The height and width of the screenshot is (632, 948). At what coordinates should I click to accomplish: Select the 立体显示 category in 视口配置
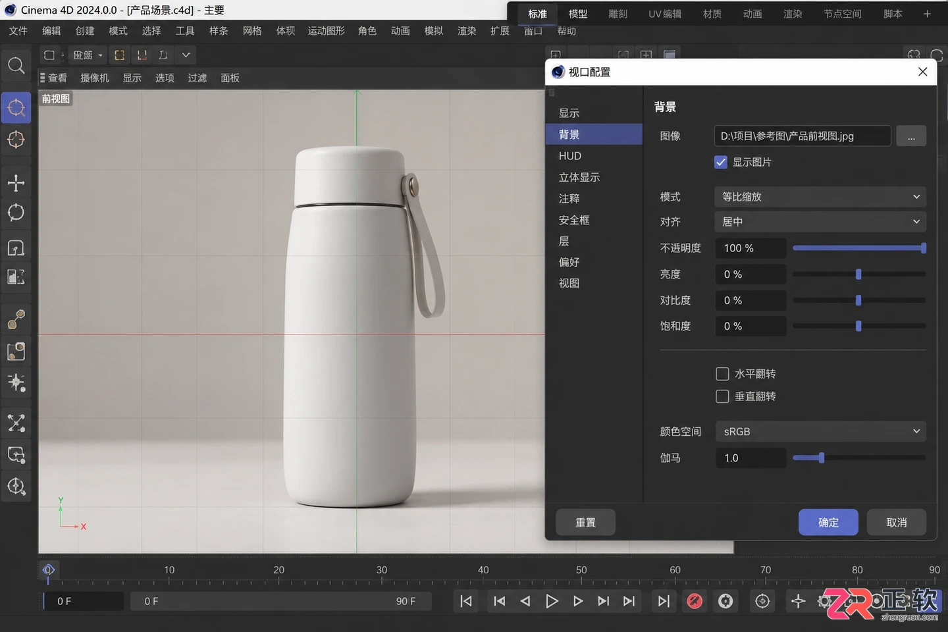[x=594, y=177]
